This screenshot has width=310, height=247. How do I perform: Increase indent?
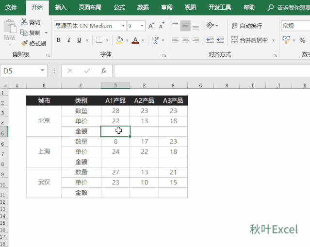220,40
